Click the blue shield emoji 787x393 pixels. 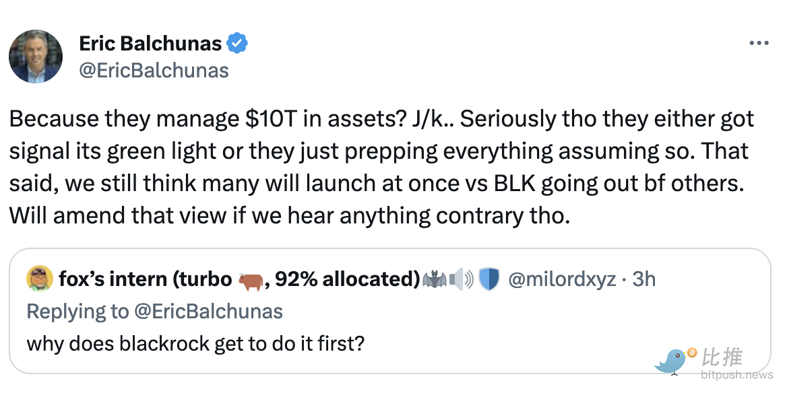(x=489, y=279)
